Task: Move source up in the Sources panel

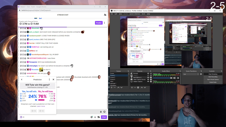Action: click(142, 87)
